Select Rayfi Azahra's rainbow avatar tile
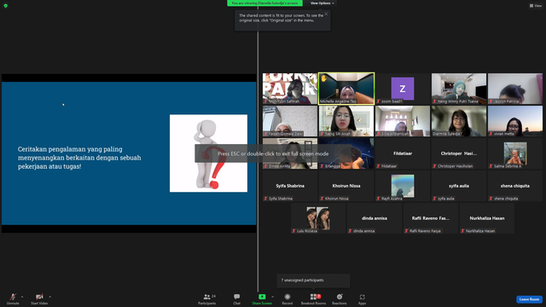 tap(403, 186)
